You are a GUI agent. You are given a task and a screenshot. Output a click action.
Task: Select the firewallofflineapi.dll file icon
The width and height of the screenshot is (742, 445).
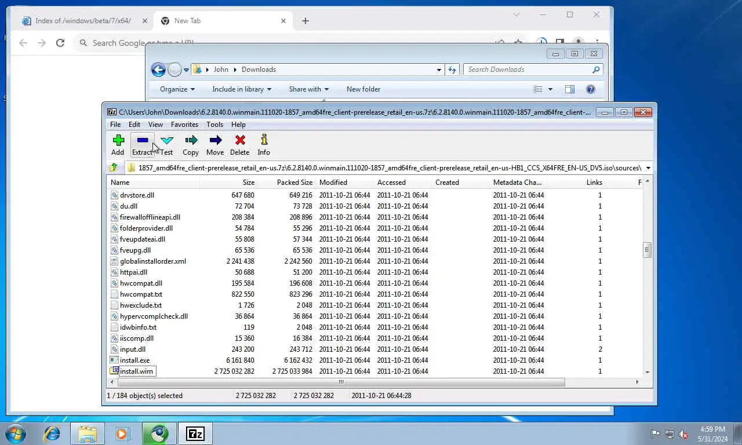coord(114,217)
